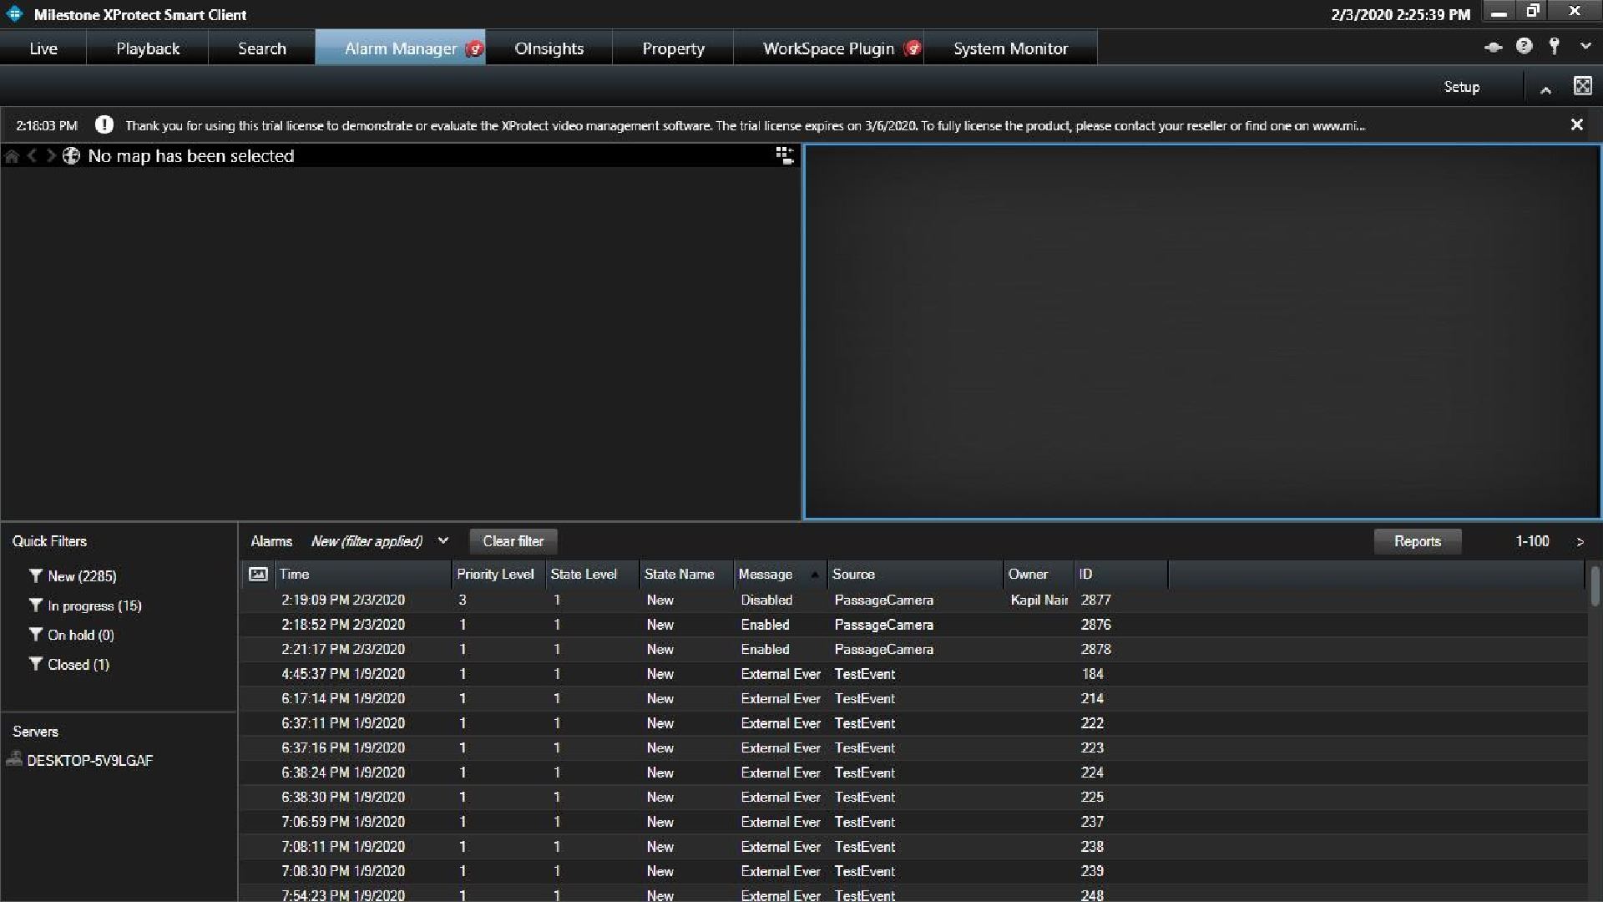Open the Property tab
The height and width of the screenshot is (902, 1603).
[673, 48]
